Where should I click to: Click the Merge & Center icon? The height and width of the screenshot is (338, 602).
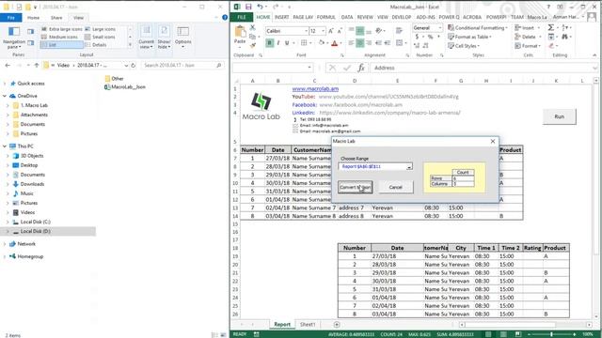(399, 43)
